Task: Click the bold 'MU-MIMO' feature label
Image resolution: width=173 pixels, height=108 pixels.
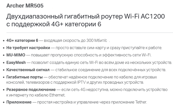Action: tap(16, 55)
